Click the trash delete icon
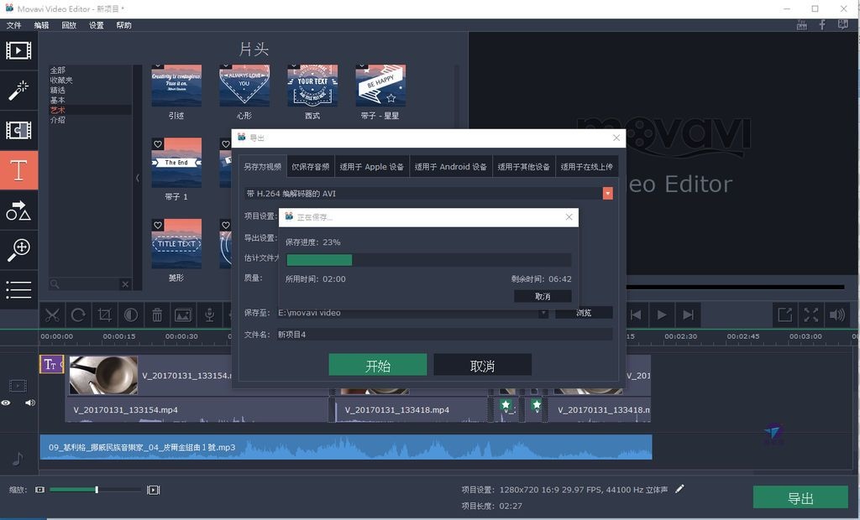This screenshot has height=520, width=860. 157,315
